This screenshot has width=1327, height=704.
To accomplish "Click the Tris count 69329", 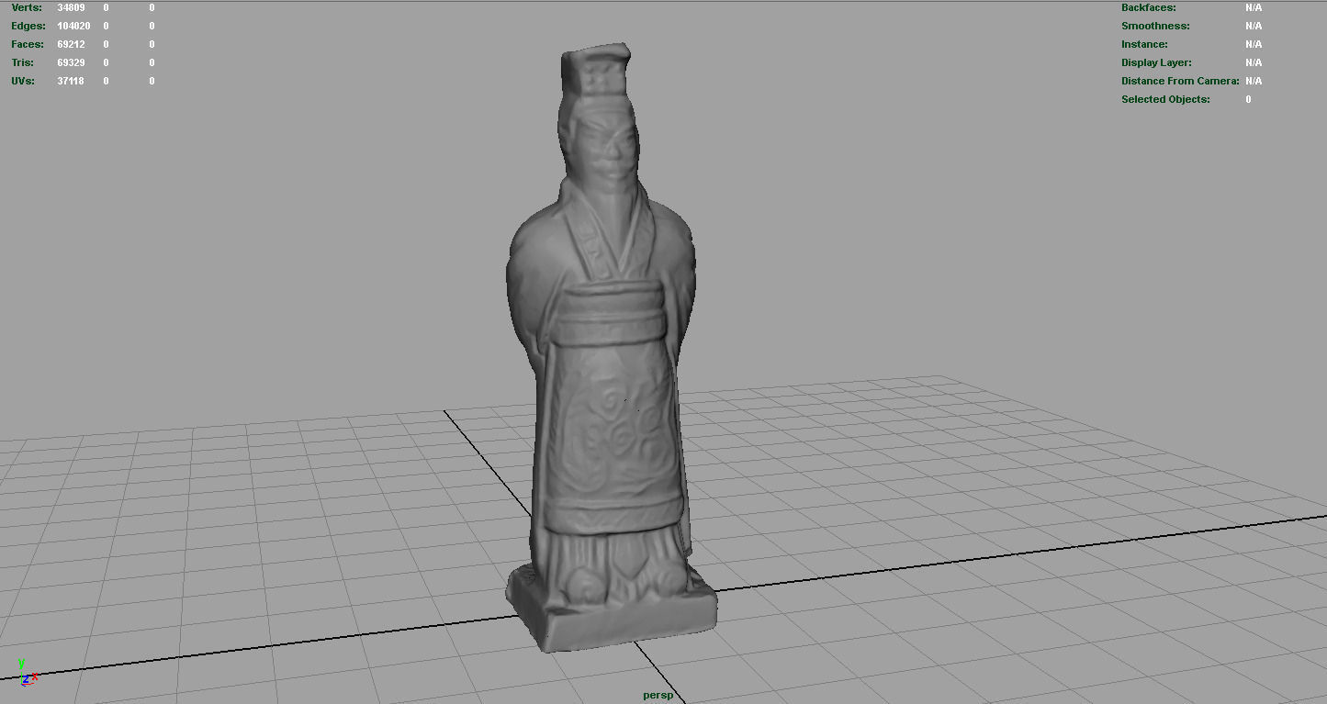I will 71,62.
